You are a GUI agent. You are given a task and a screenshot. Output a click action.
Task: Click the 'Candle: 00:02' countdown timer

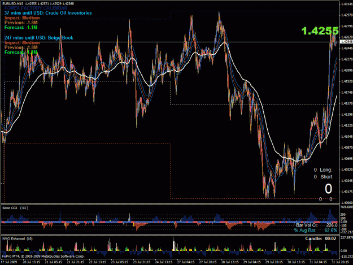pos(321,238)
